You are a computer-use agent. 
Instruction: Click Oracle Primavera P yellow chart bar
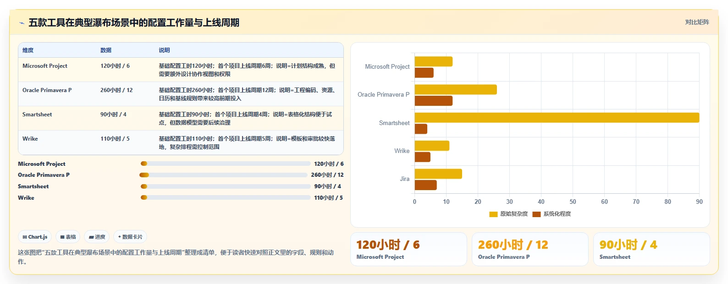coord(456,89)
